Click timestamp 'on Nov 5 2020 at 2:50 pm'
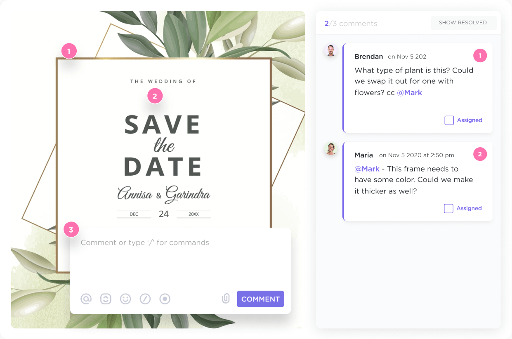The width and height of the screenshot is (512, 339). [x=417, y=155]
